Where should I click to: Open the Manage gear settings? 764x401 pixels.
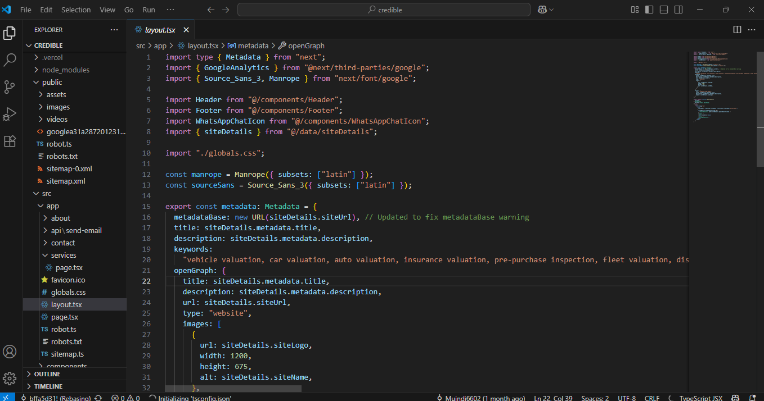tap(10, 378)
